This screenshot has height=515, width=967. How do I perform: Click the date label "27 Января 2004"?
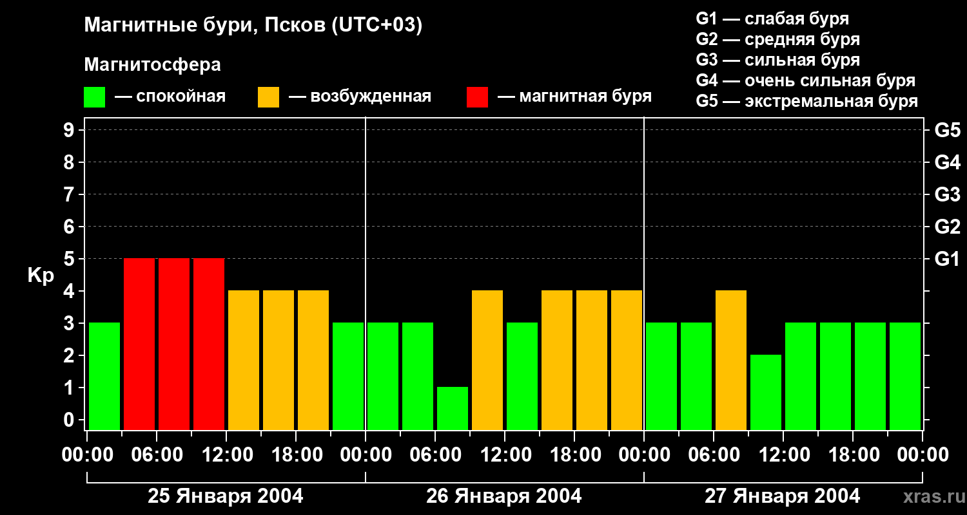(x=782, y=496)
